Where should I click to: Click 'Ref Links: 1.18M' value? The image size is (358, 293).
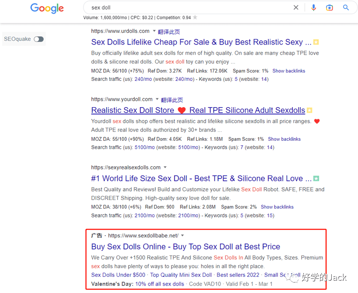205,139
